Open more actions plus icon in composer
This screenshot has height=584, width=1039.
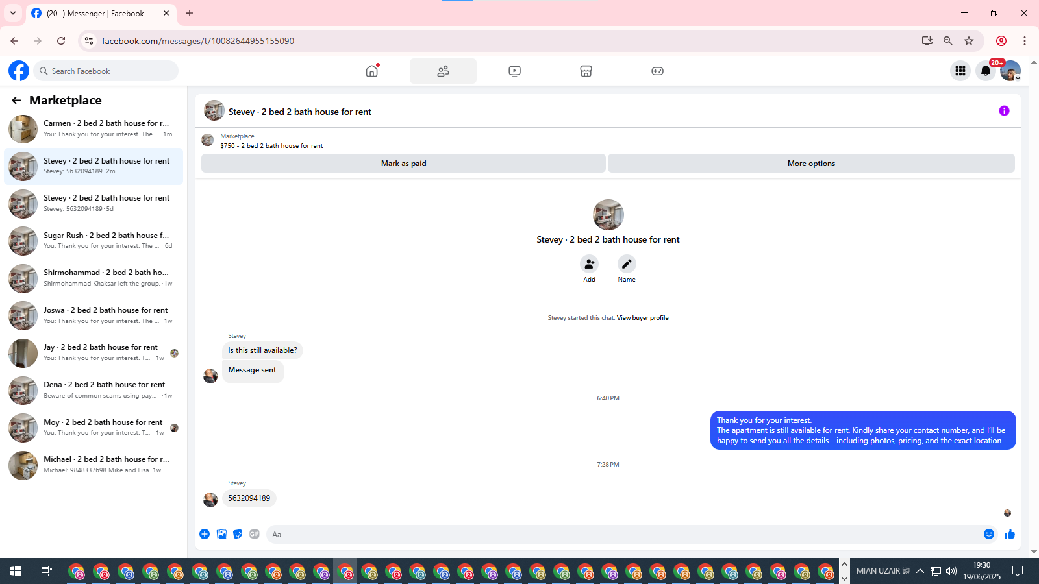[x=205, y=534]
